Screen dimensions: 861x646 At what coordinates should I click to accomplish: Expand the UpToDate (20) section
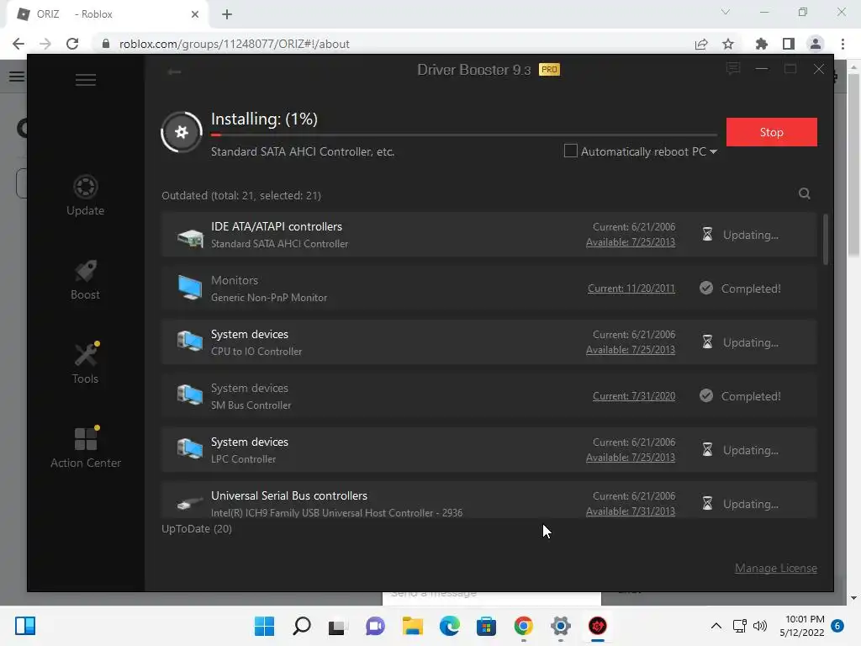coord(197,528)
